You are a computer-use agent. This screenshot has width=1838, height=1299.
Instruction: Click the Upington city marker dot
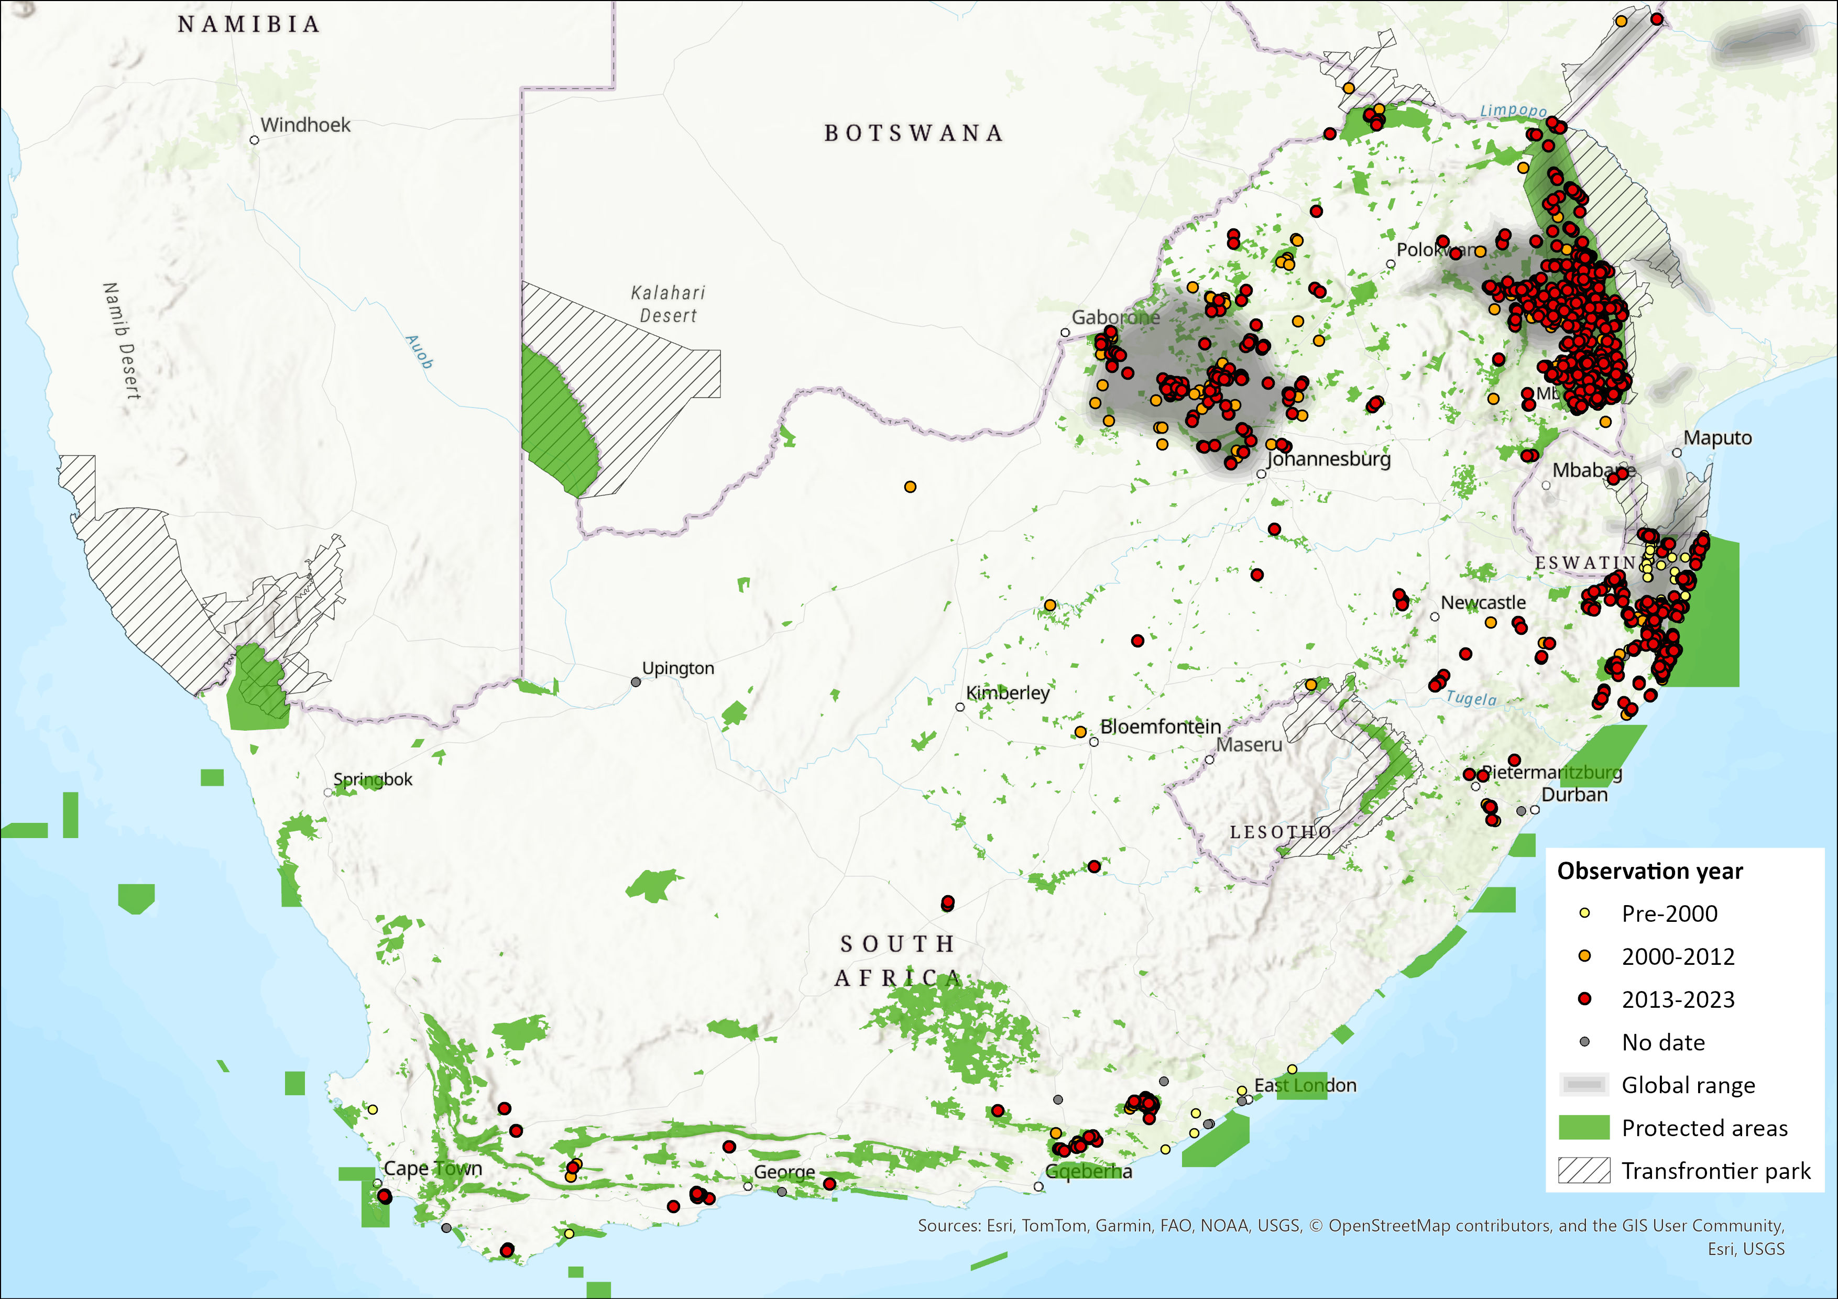636,682
